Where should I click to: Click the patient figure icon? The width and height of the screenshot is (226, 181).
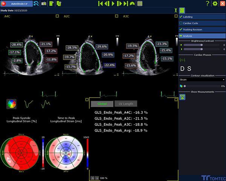click(175, 11)
